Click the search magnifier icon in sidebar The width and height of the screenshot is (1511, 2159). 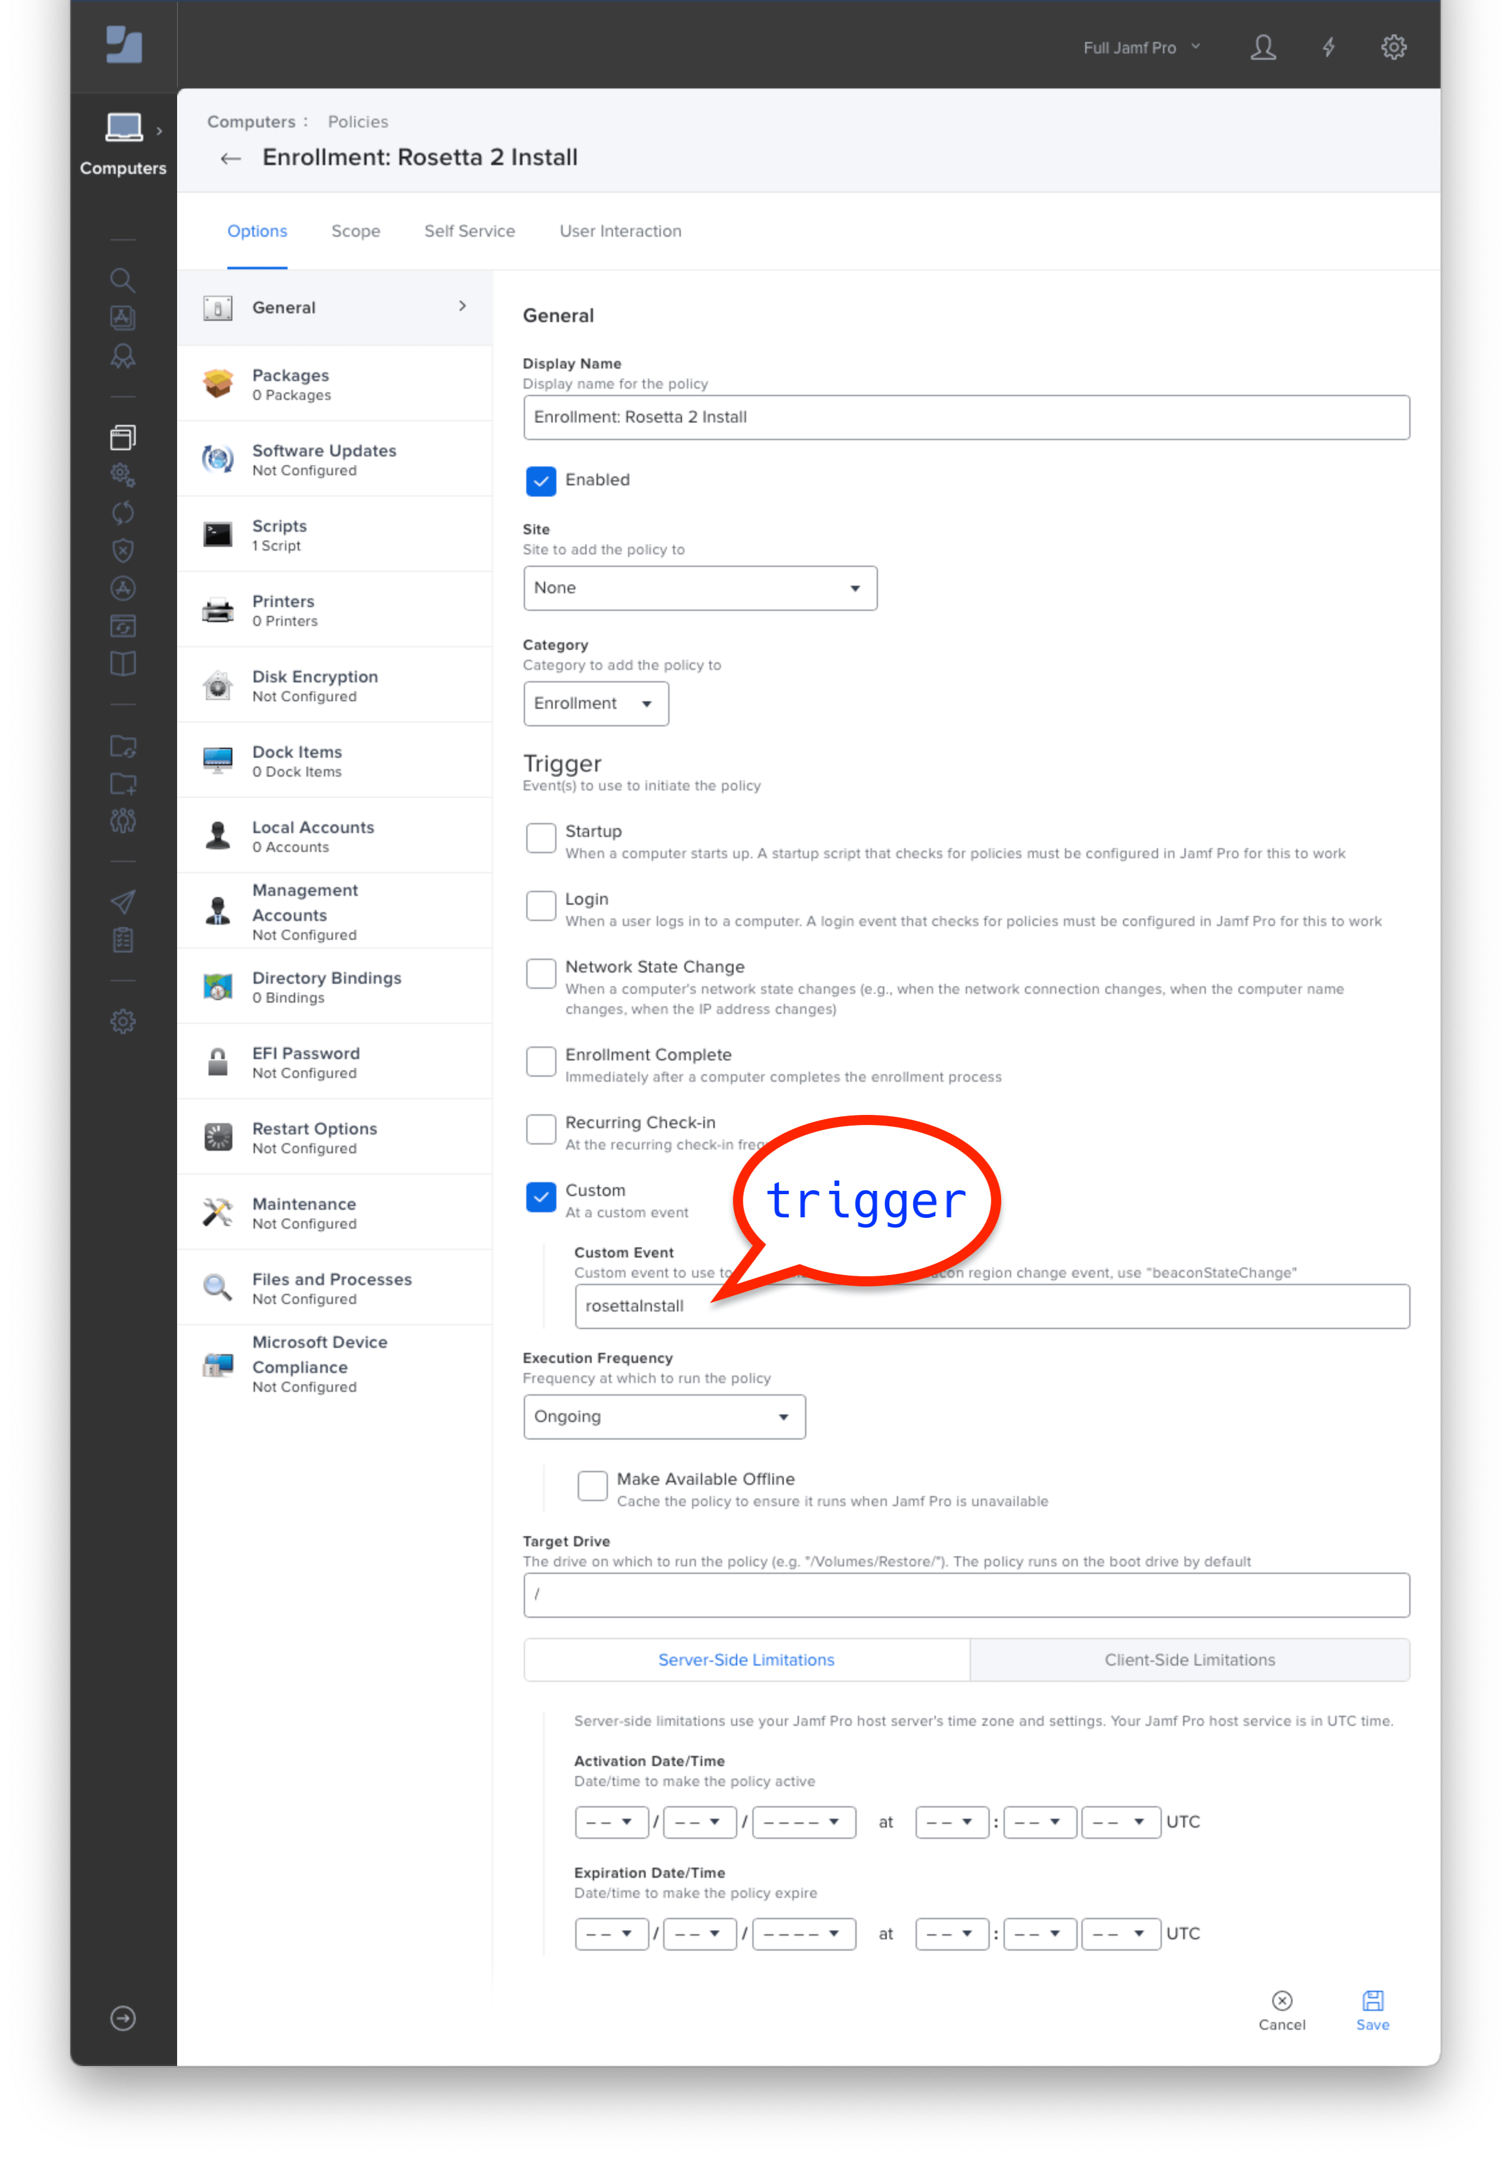(122, 280)
